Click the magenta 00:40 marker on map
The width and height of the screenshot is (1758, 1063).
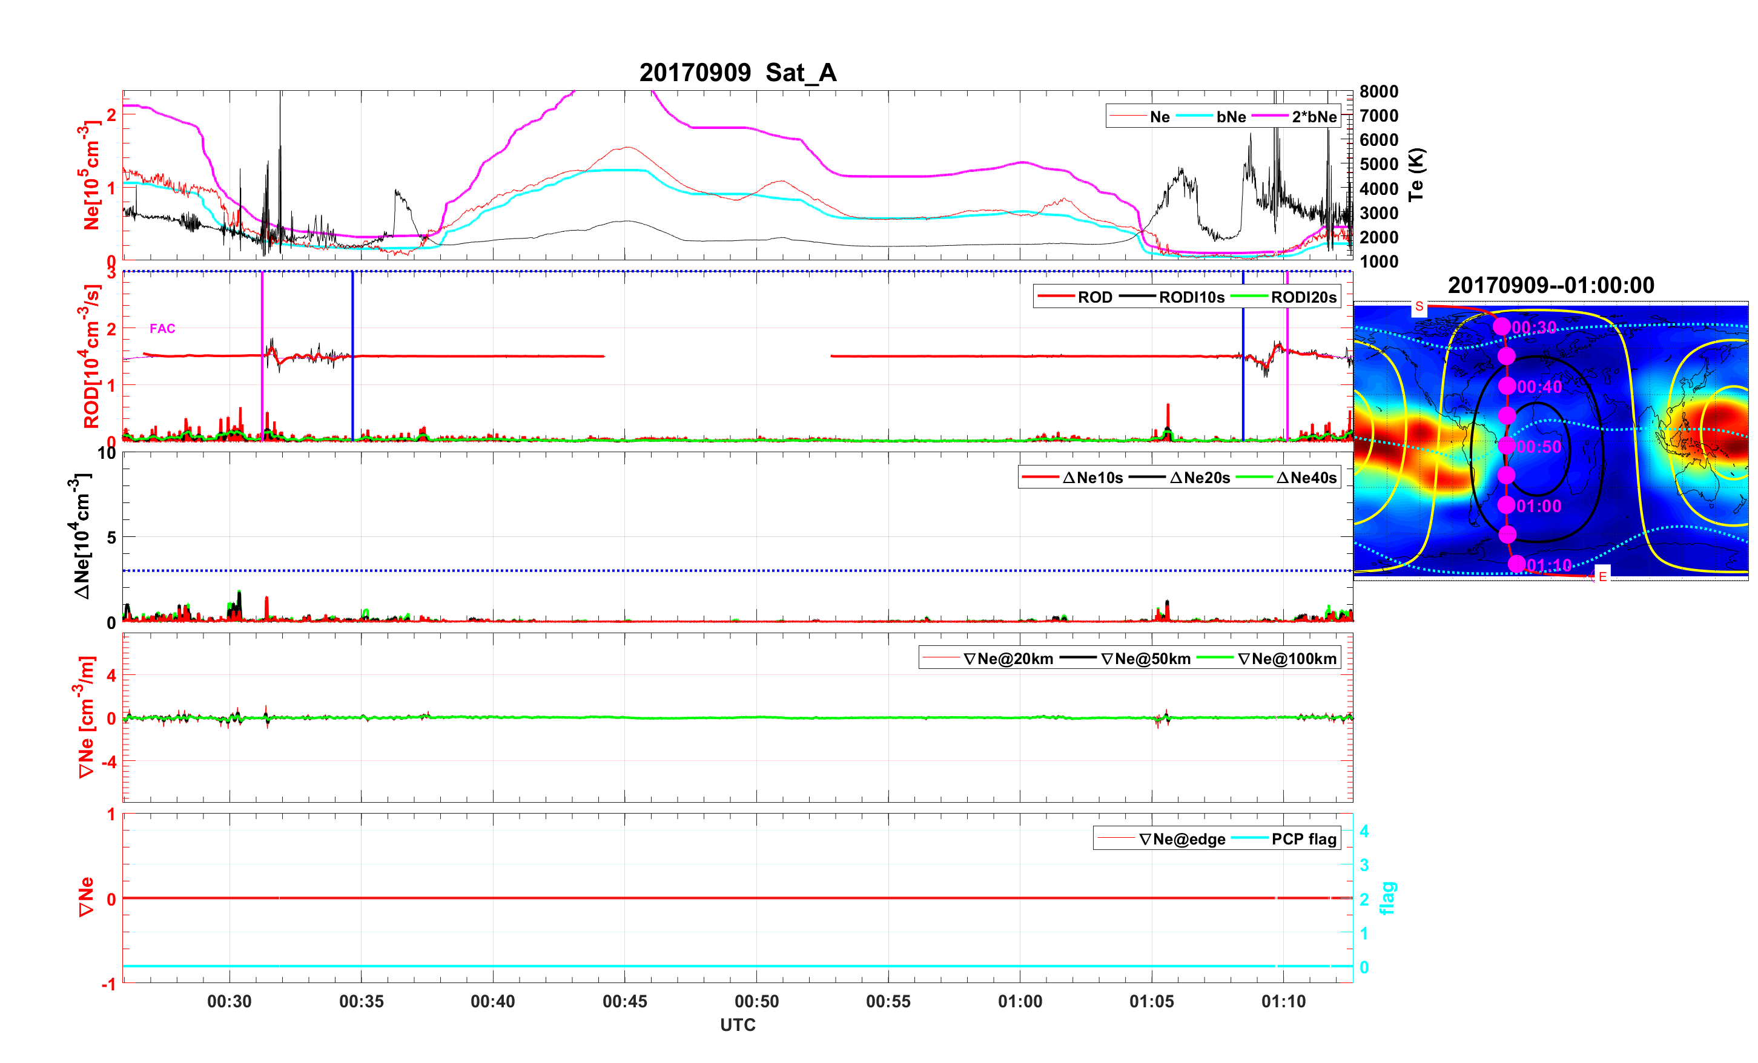[1506, 386]
